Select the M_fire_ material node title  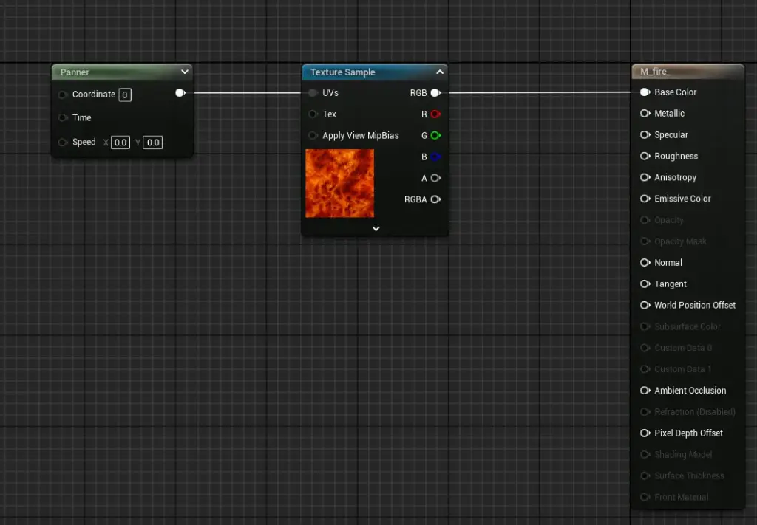pyautogui.click(x=656, y=72)
